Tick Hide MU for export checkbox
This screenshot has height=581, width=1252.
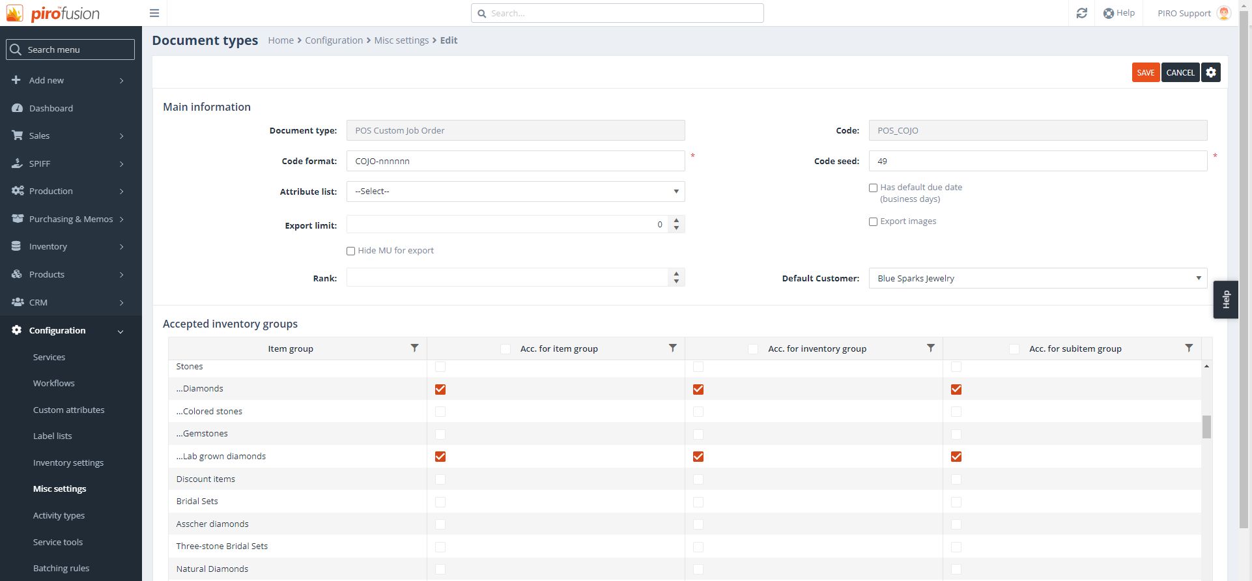click(x=350, y=251)
